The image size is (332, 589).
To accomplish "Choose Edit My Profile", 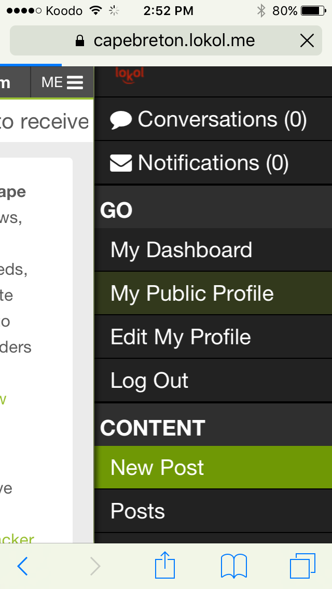I will pos(213,336).
